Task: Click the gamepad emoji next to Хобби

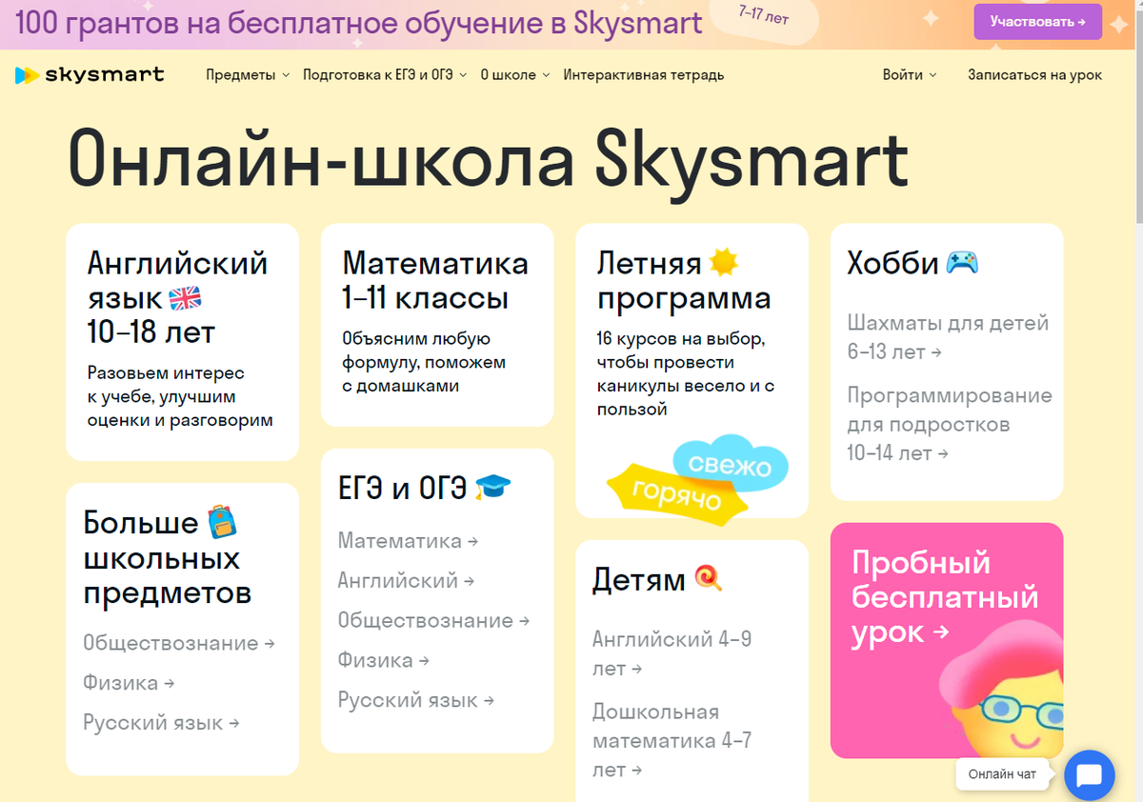Action: point(962,263)
